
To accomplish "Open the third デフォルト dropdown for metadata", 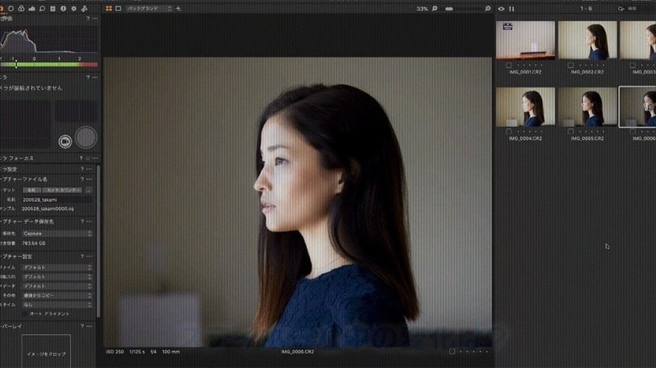I will [57, 286].
